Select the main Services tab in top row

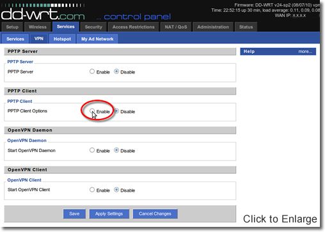coord(66,27)
